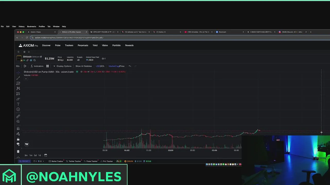Select the Text annotation tool
The height and width of the screenshot is (185, 330).
[18, 104]
